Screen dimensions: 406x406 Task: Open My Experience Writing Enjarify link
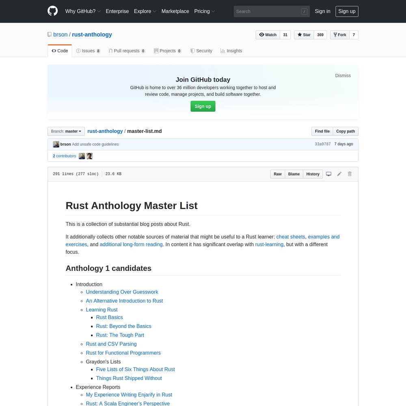pyautogui.click(x=129, y=395)
